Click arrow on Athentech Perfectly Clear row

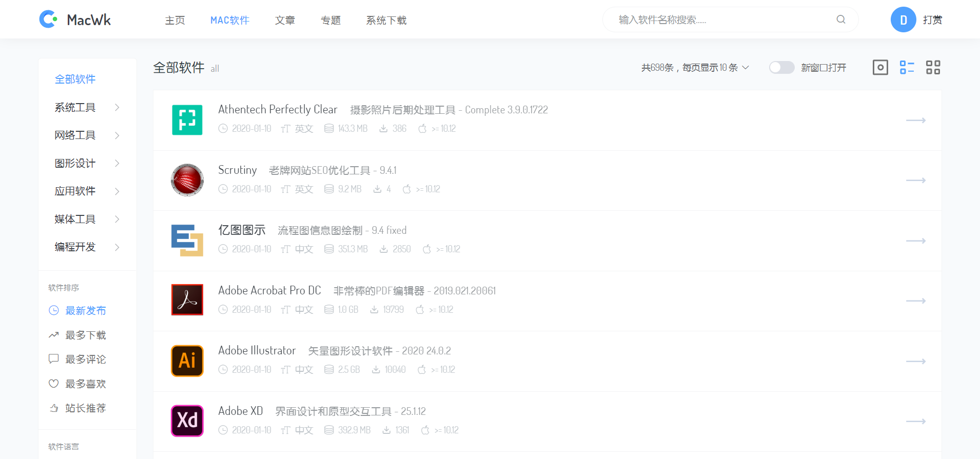click(915, 120)
